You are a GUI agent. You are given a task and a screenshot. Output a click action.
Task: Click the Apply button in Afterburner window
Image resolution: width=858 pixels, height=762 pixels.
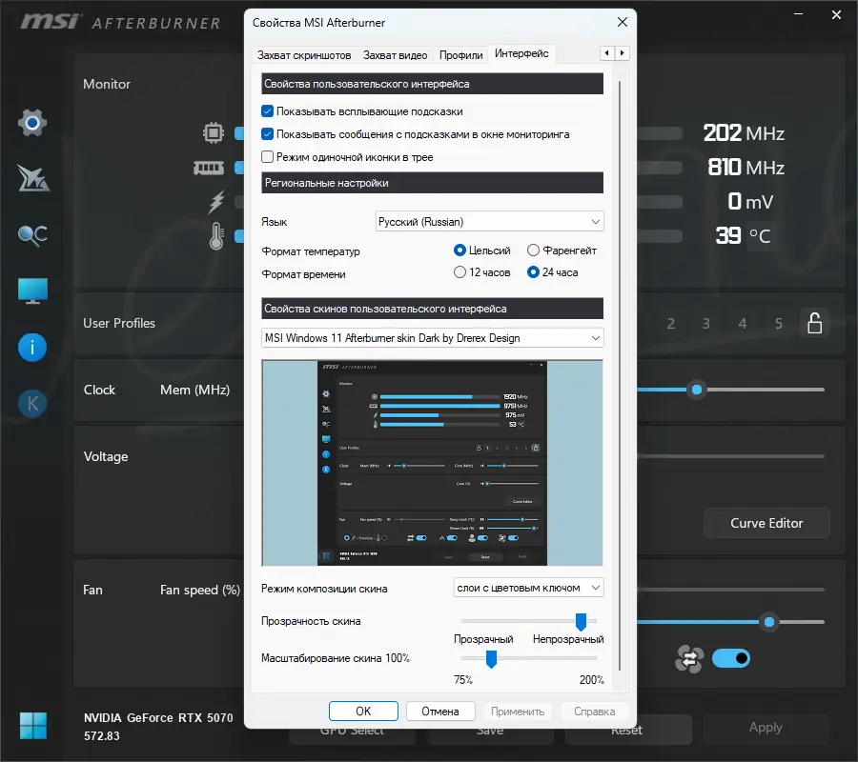(x=766, y=728)
